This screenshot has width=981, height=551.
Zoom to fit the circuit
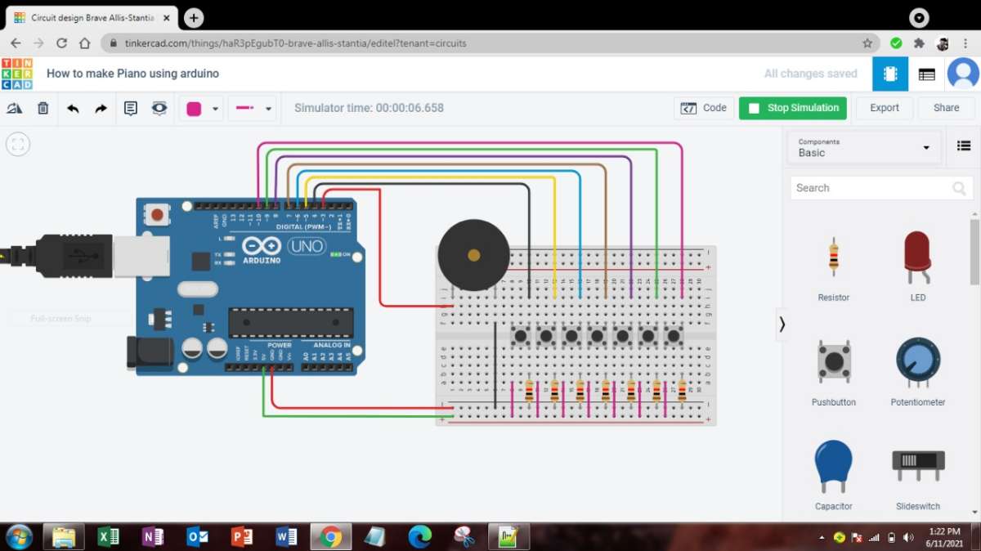pyautogui.click(x=18, y=145)
